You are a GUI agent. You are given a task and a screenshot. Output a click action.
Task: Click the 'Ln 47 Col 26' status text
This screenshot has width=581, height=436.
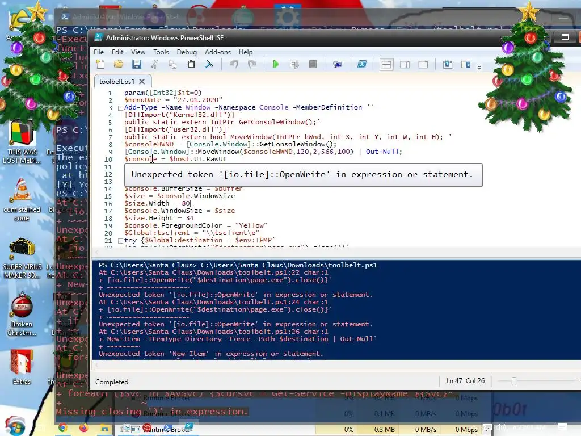465,381
